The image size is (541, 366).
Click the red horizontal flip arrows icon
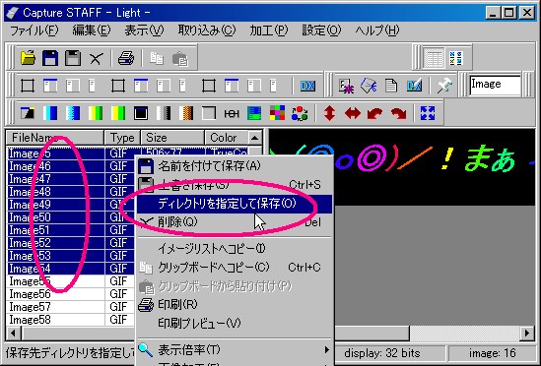click(353, 113)
